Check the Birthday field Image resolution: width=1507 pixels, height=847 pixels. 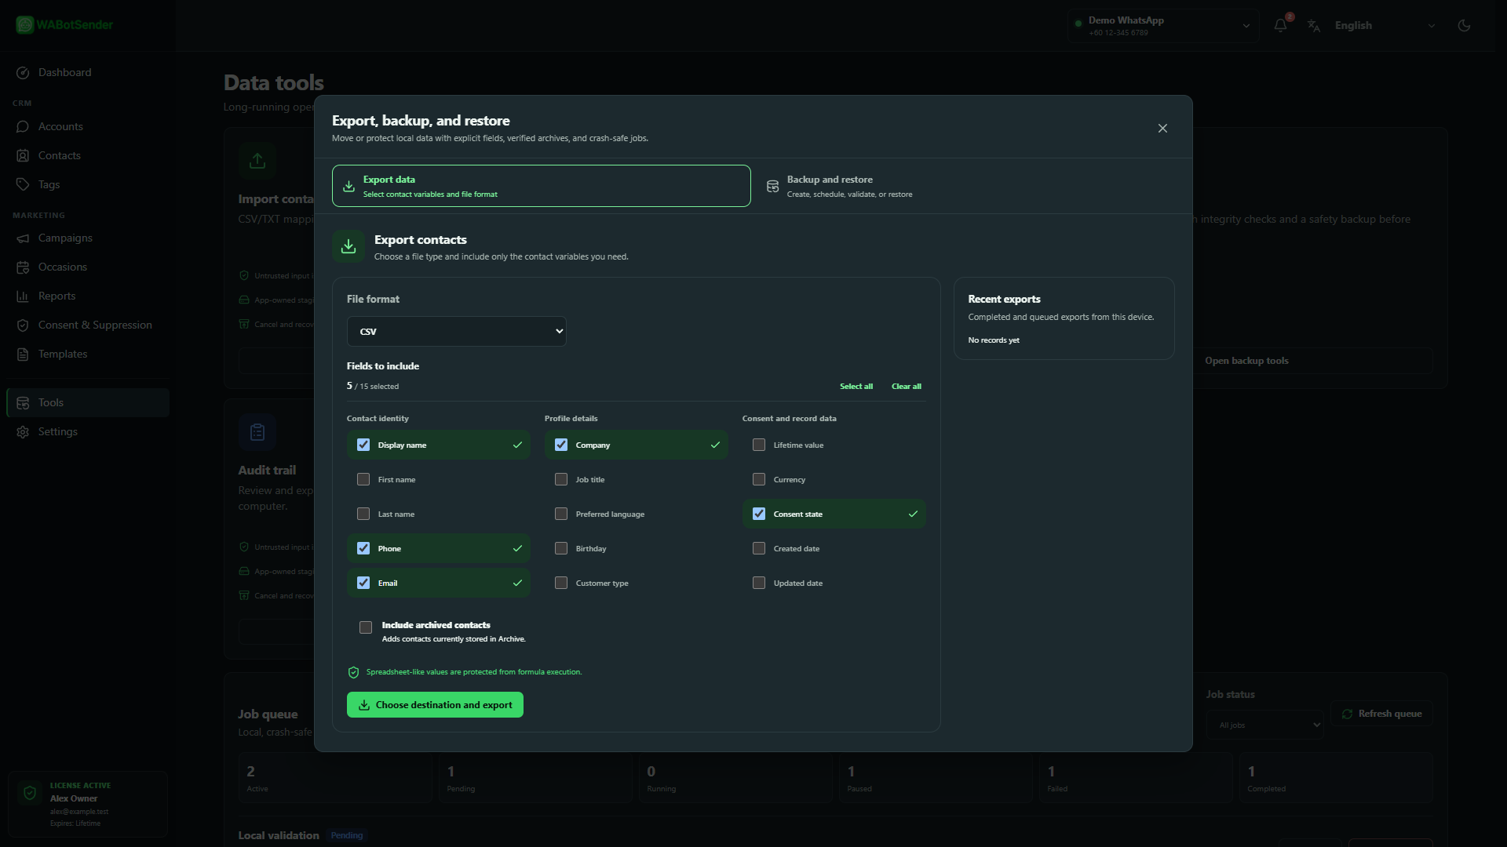click(x=561, y=548)
